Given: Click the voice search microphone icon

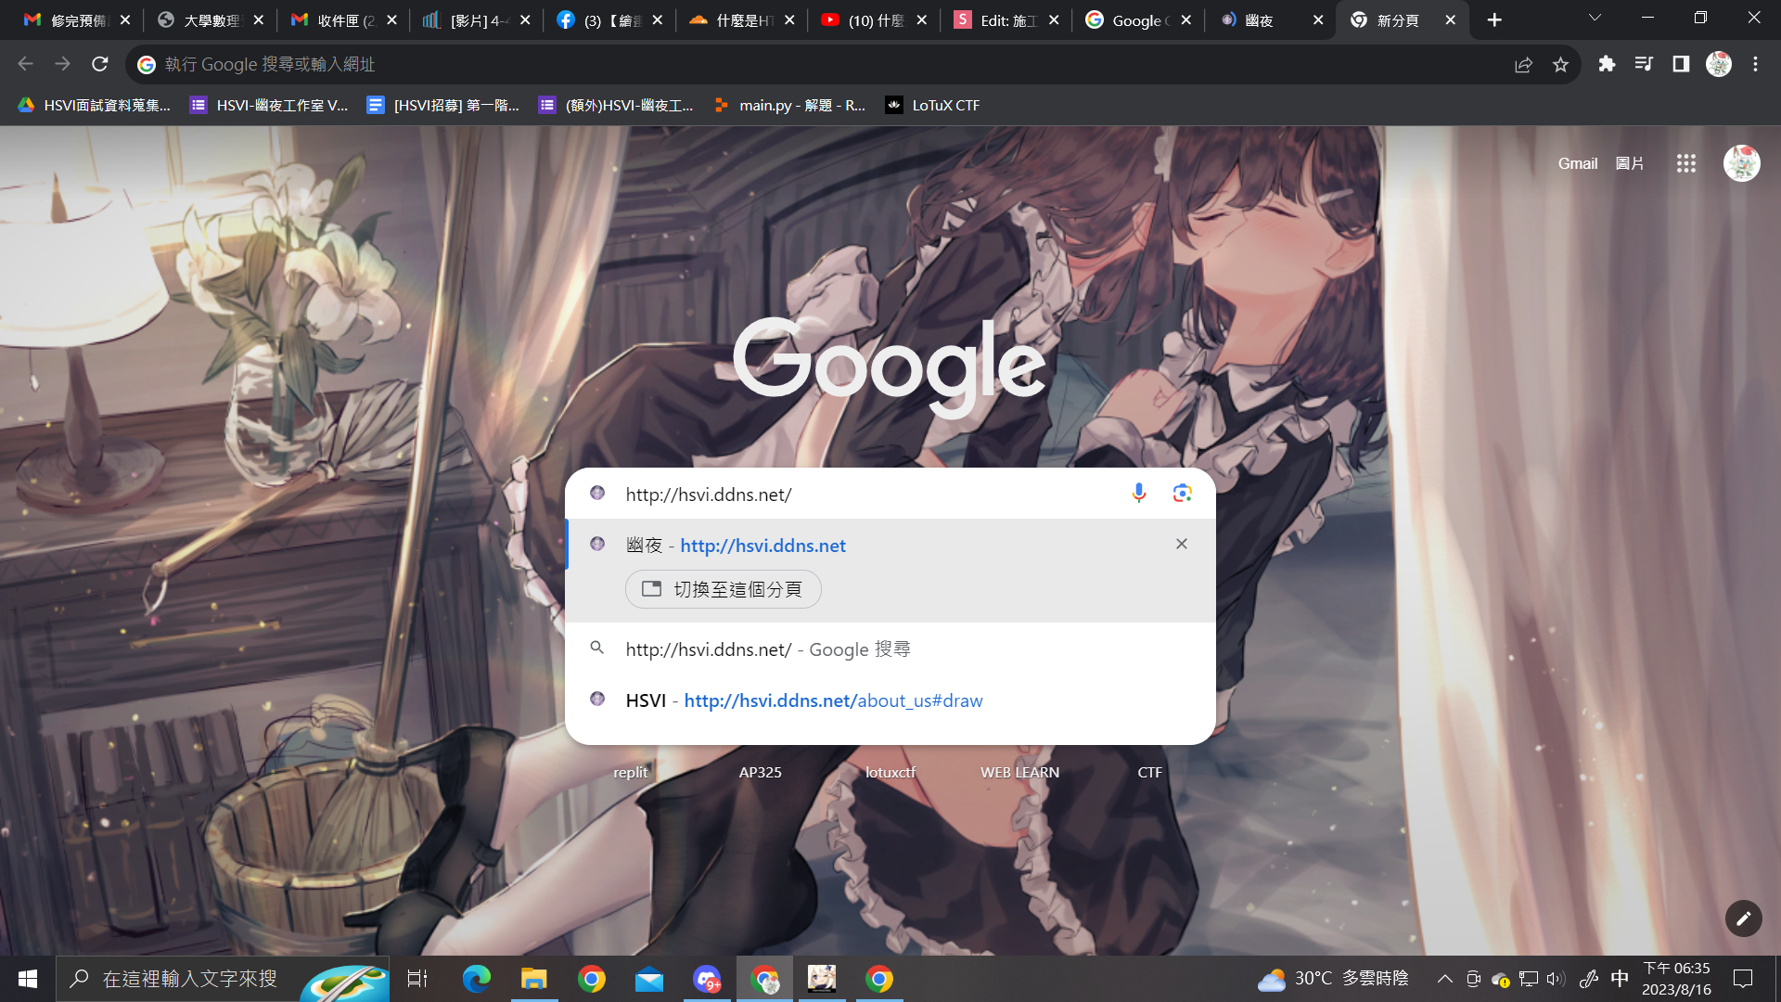Looking at the screenshot, I should (1139, 494).
